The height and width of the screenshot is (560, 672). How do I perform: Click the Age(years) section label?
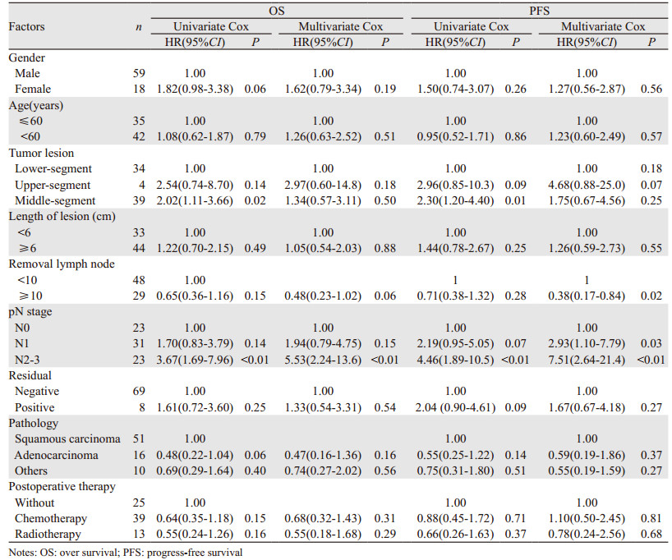37,104
